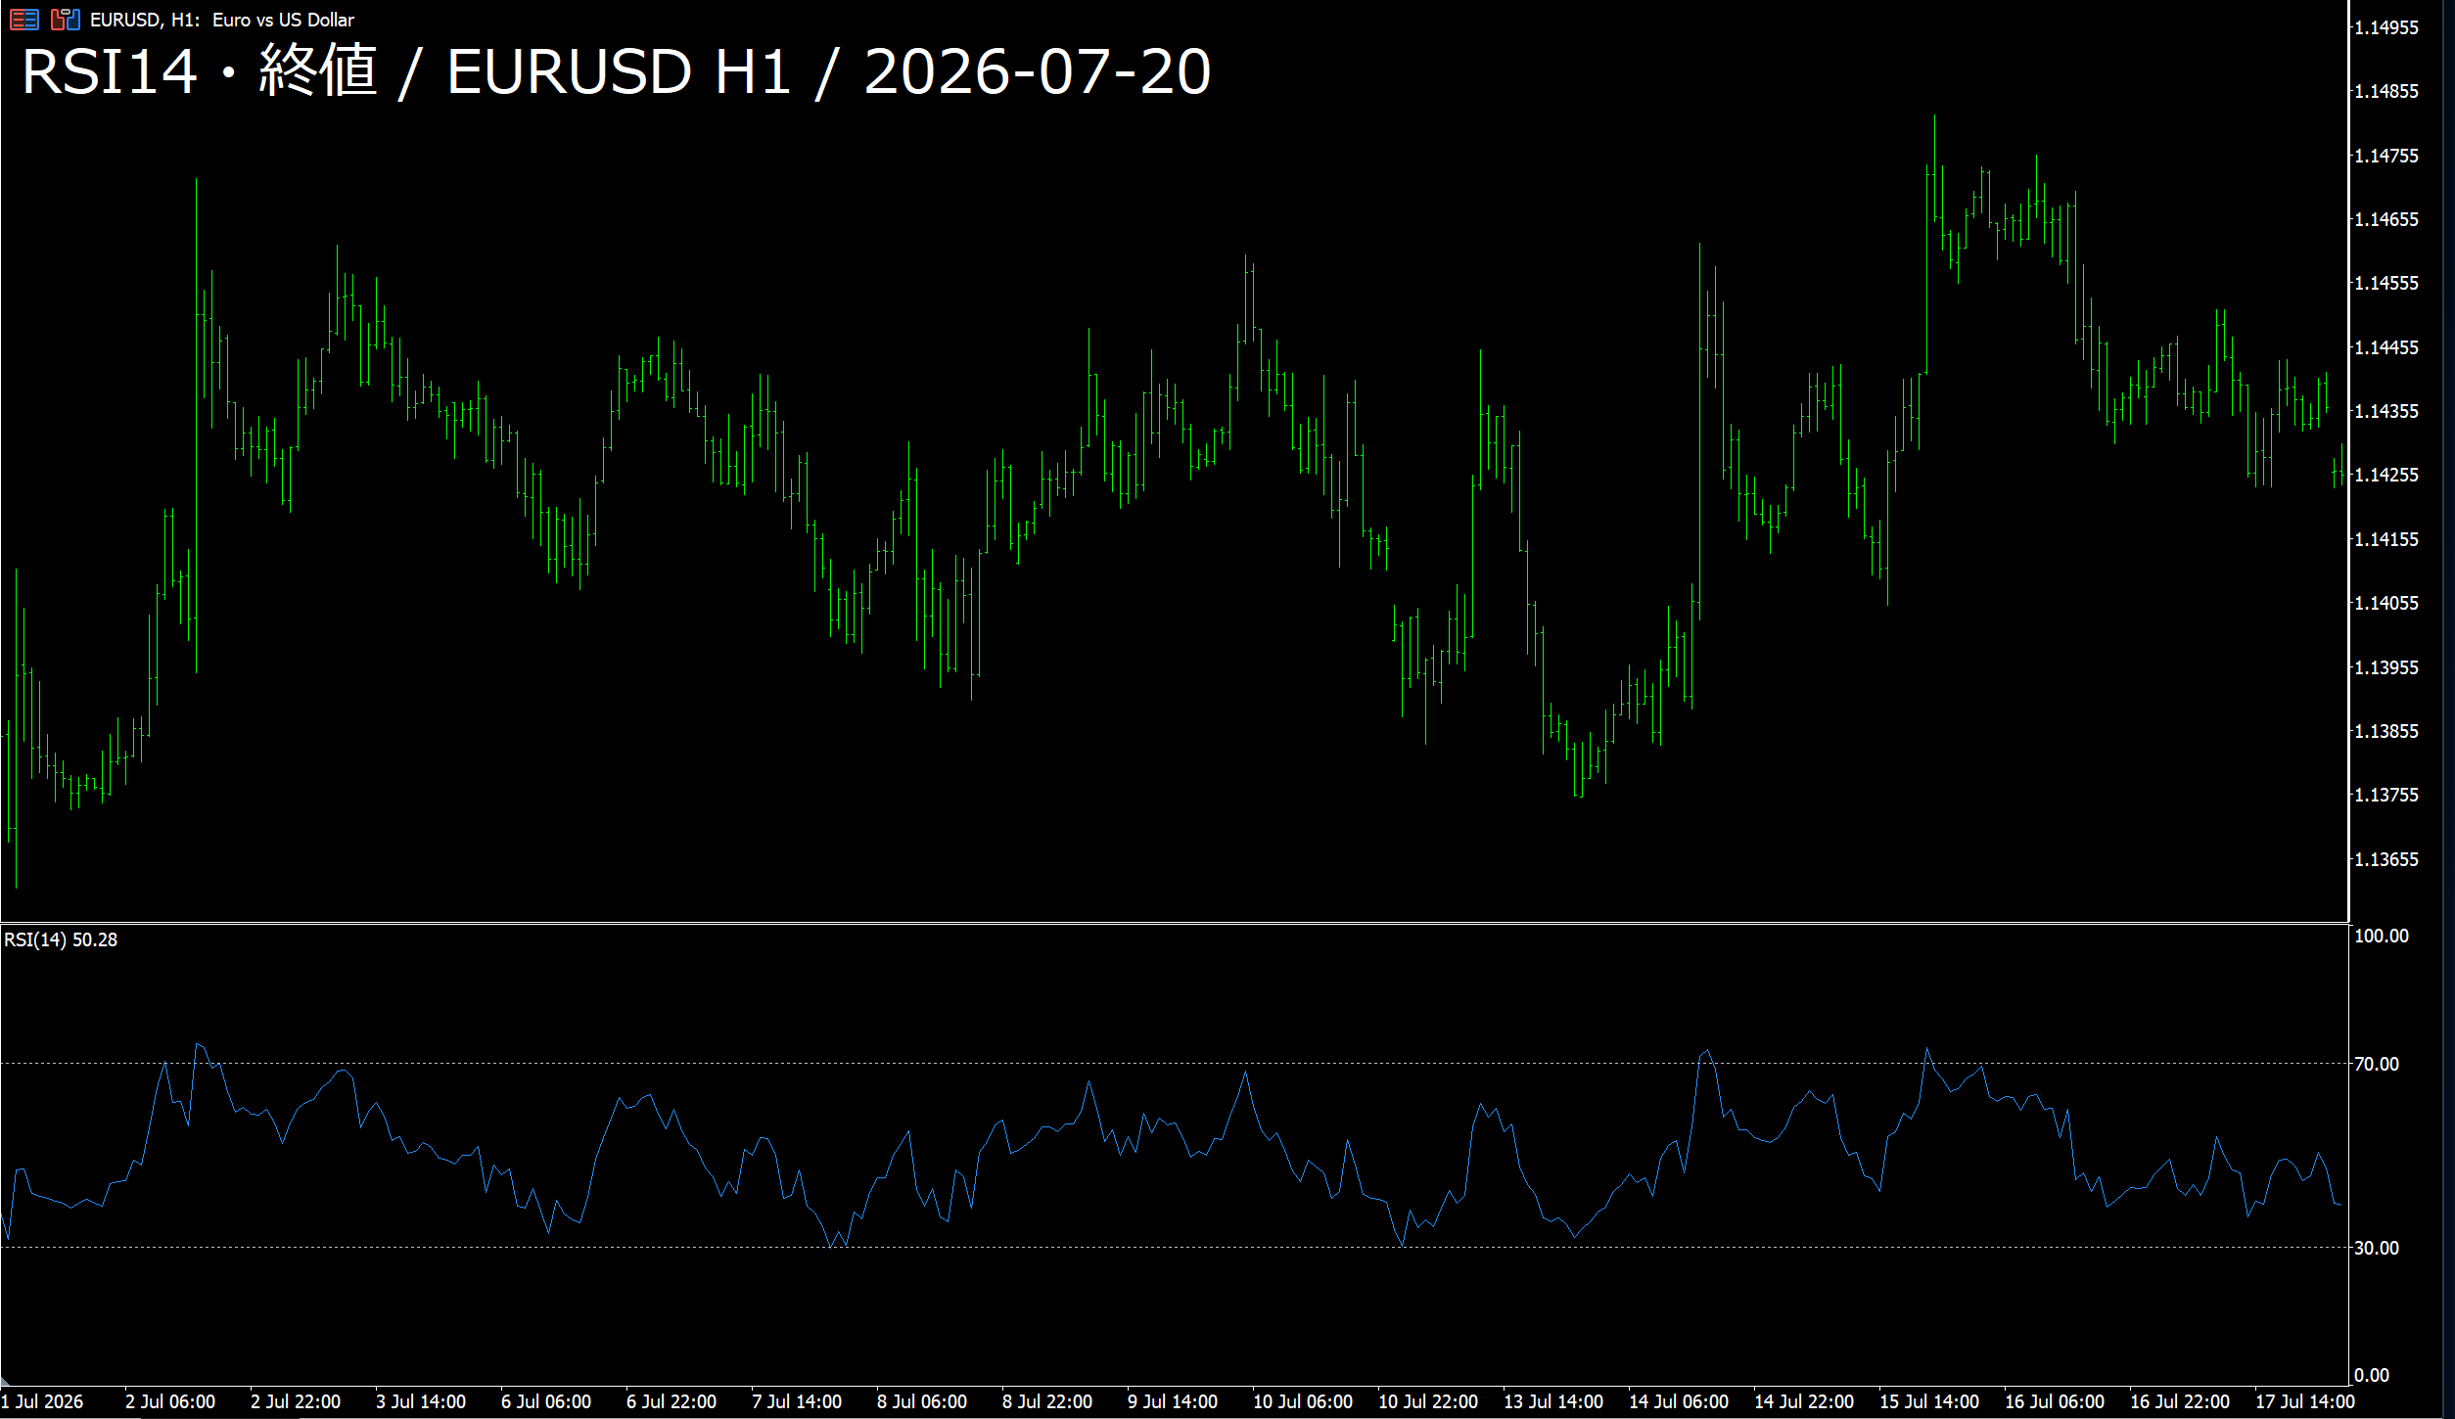Image resolution: width=2455 pixels, height=1419 pixels.
Task: Click the 1.14355 price scale label
Action: point(2386,411)
